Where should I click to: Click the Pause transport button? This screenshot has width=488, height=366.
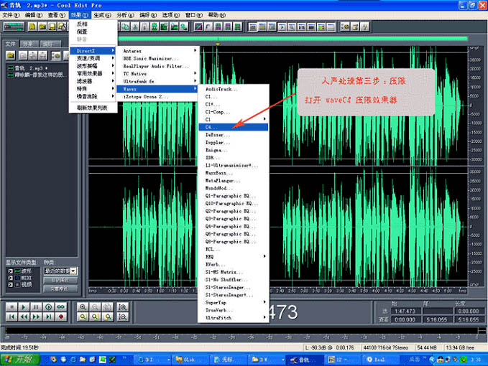click(x=37, y=306)
